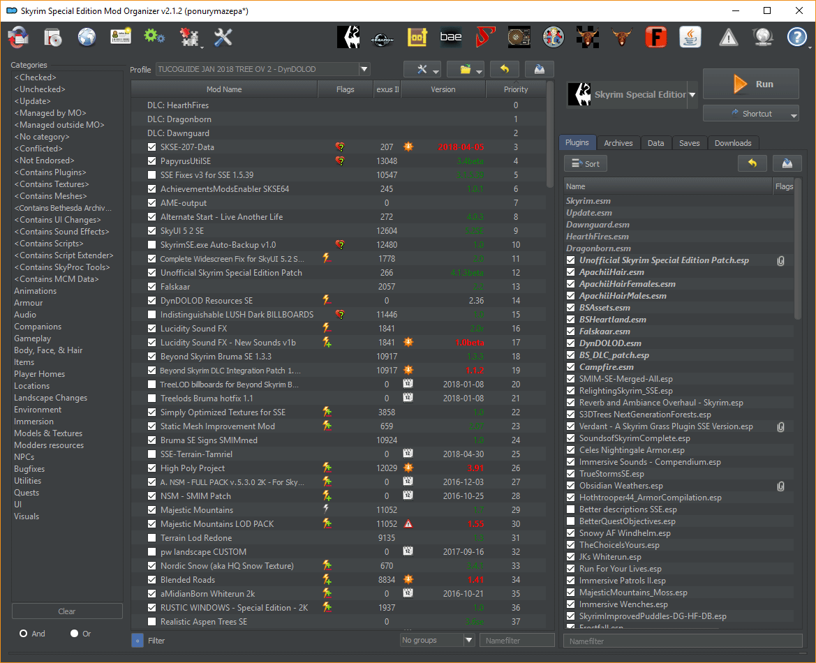Click the help question mark icon
This screenshot has height=663, width=816.
[x=796, y=37]
